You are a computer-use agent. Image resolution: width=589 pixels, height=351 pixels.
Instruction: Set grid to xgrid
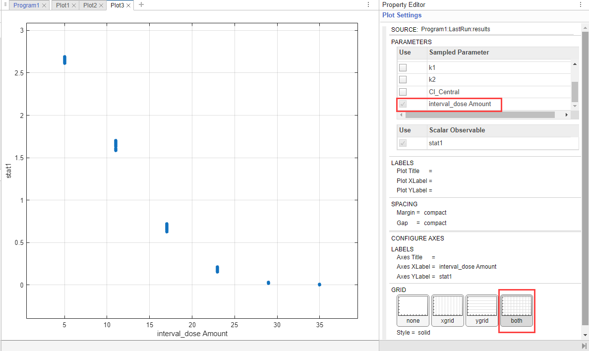coord(447,310)
